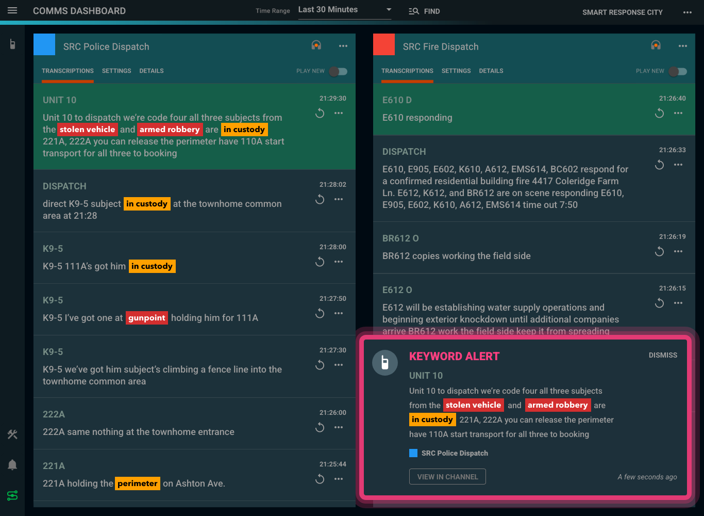The width and height of the screenshot is (704, 516).
Task: Click 'armed robbery' keyword in alert popup
Action: (x=558, y=405)
